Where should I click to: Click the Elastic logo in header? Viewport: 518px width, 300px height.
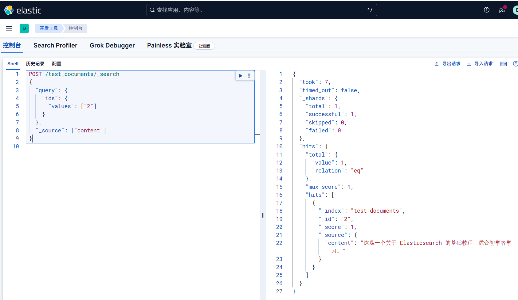23,10
